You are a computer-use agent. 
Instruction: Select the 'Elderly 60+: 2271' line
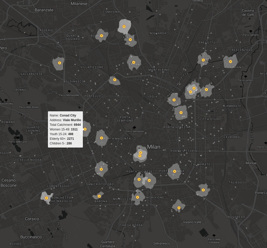(x=62, y=139)
